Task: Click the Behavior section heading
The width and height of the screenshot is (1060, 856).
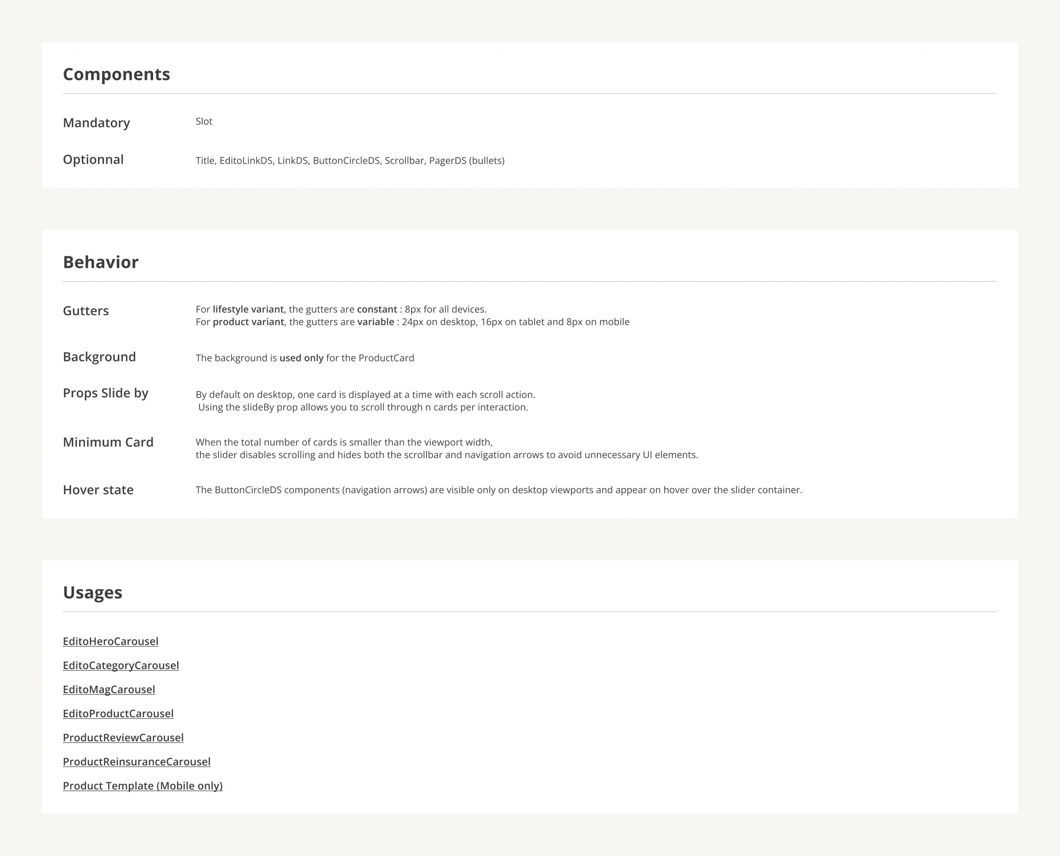Action: 101,262
